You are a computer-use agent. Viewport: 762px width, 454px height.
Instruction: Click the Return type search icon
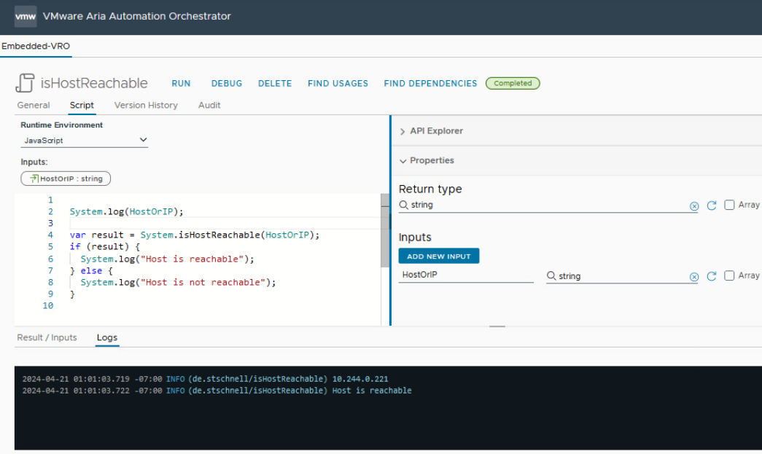point(403,205)
